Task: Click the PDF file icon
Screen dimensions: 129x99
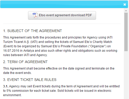Action: click(x=35, y=16)
